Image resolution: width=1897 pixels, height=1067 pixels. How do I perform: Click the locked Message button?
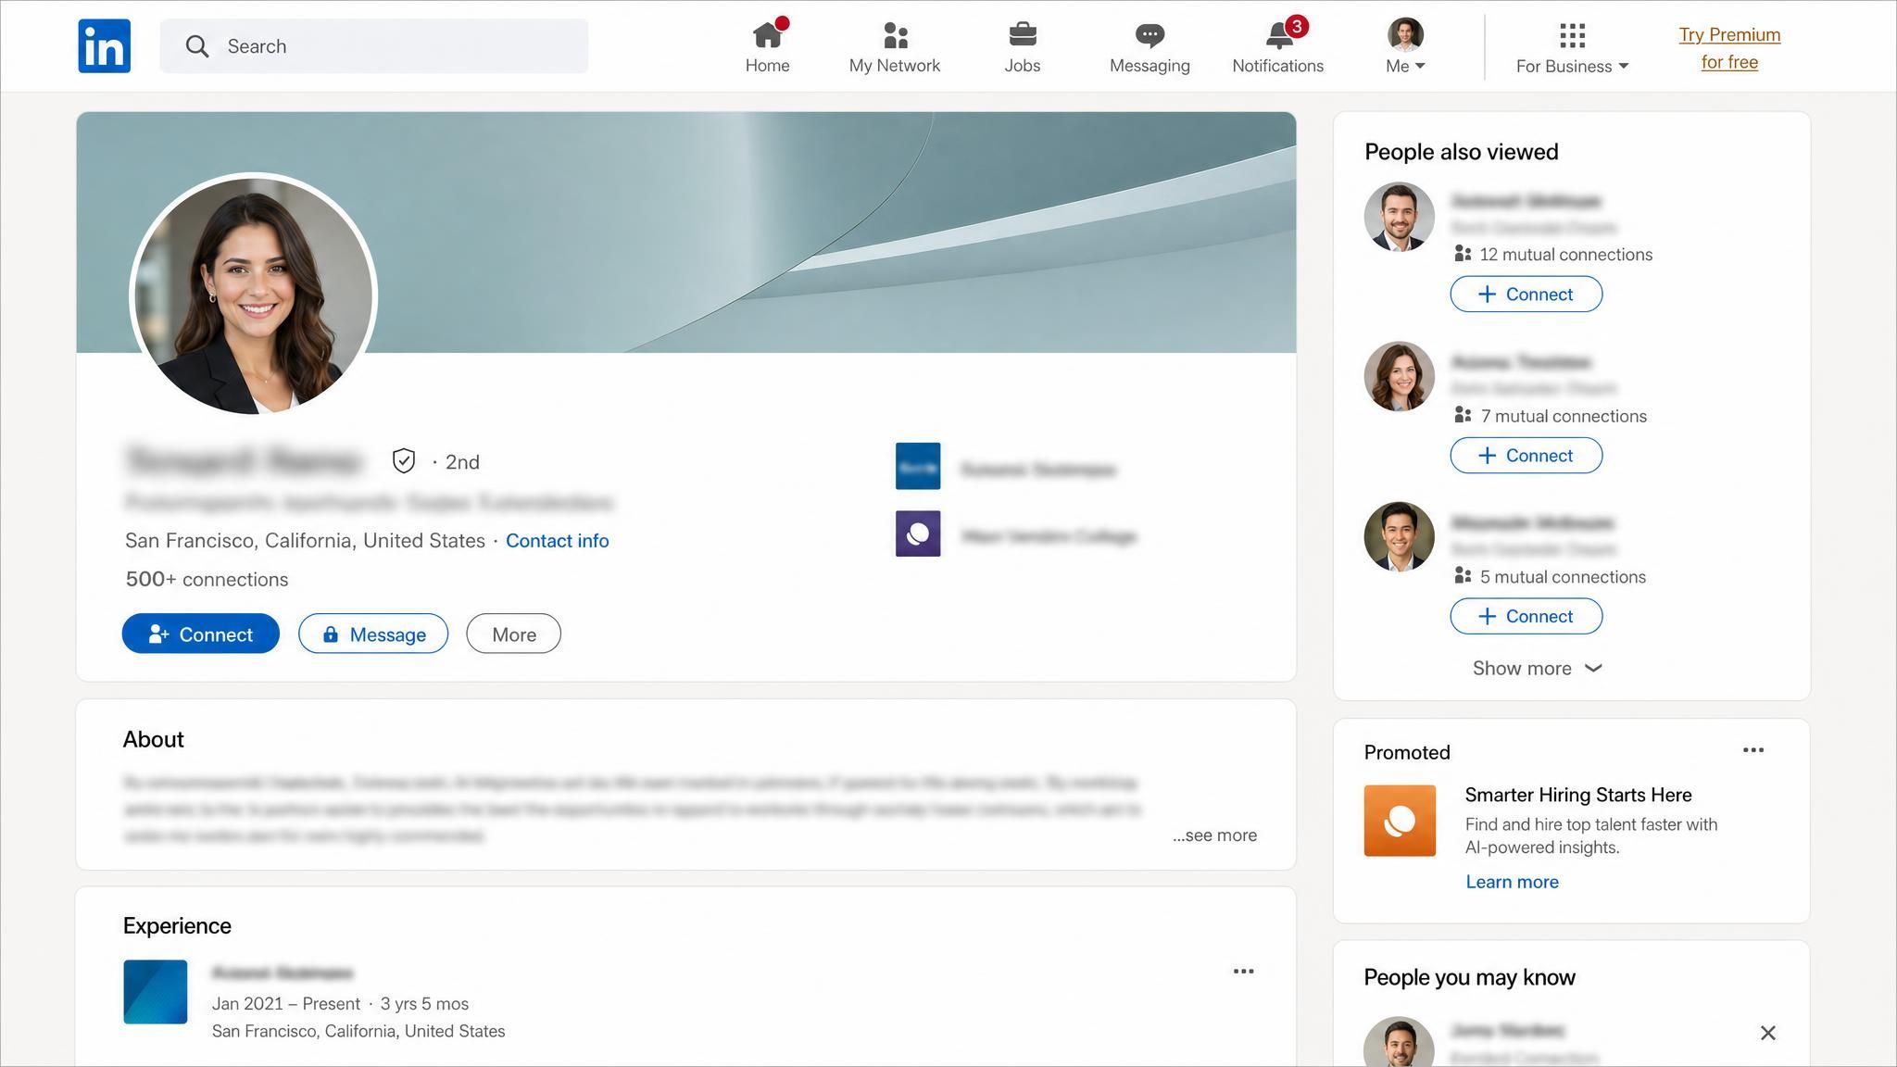[373, 634]
